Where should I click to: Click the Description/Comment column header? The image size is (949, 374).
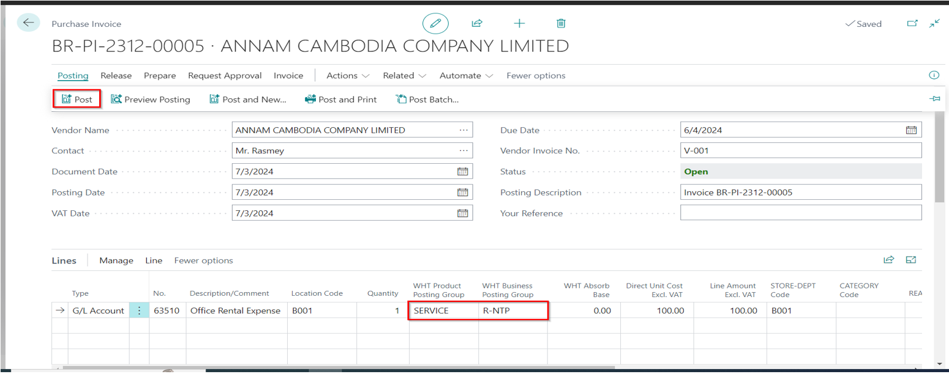pos(229,293)
